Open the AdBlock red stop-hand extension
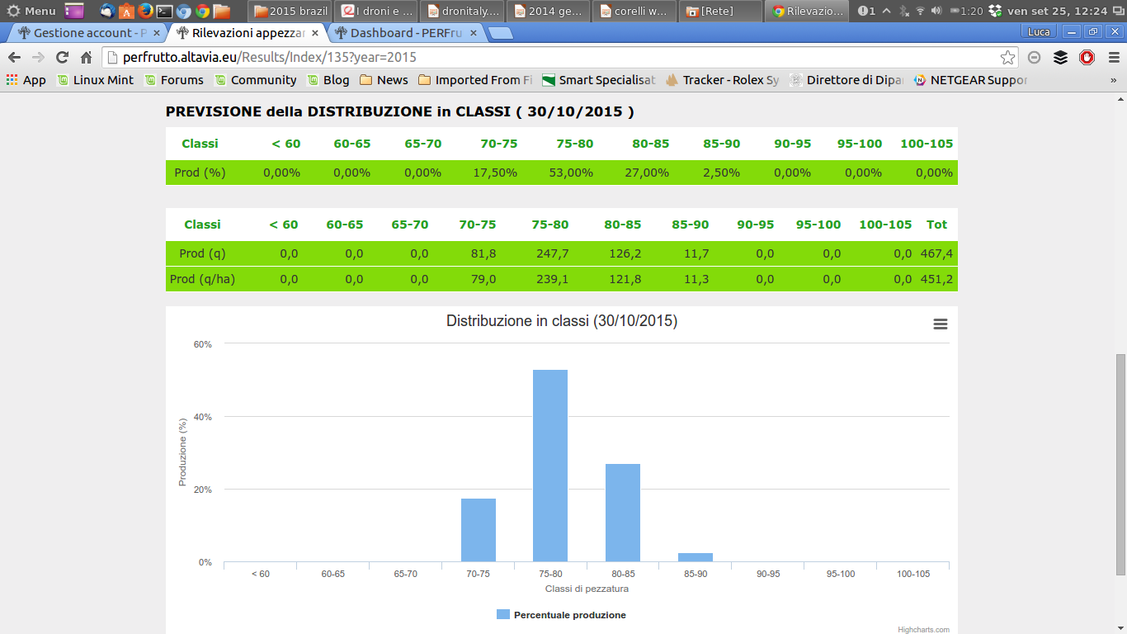 (1087, 57)
